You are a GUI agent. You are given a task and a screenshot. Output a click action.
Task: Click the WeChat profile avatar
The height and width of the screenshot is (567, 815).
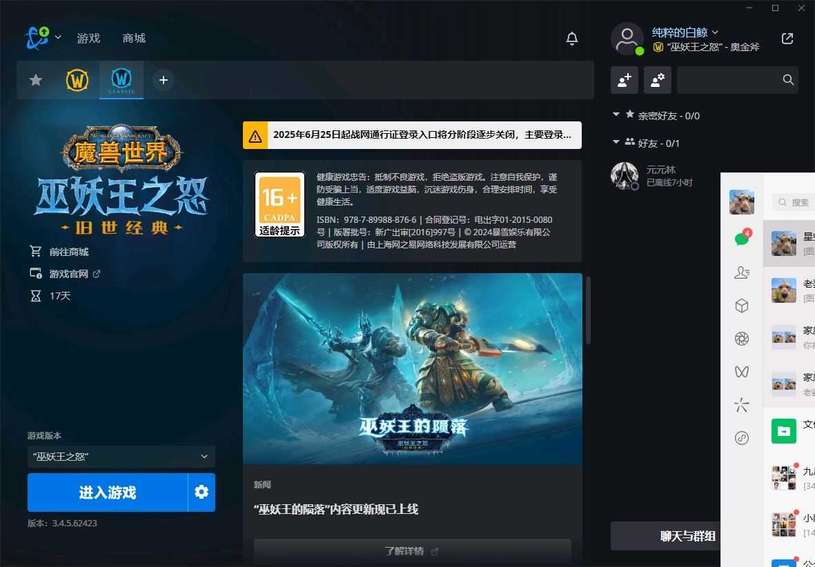(x=742, y=202)
